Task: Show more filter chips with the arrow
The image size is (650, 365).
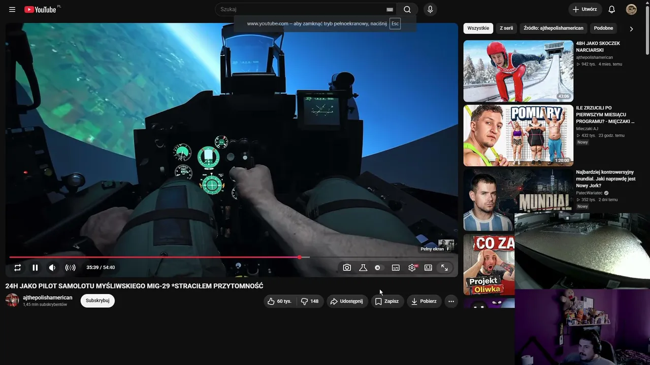Action: point(631,29)
